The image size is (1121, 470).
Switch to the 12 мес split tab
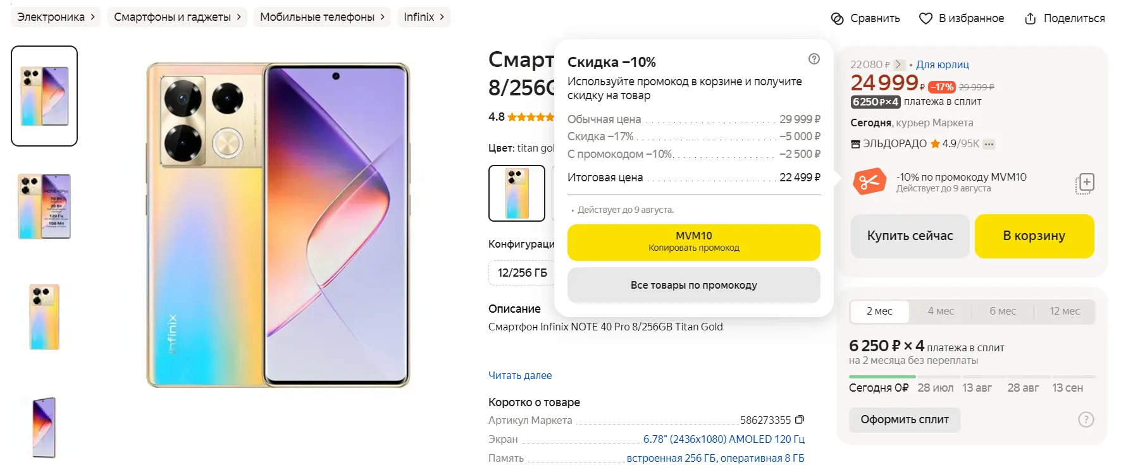(1065, 311)
